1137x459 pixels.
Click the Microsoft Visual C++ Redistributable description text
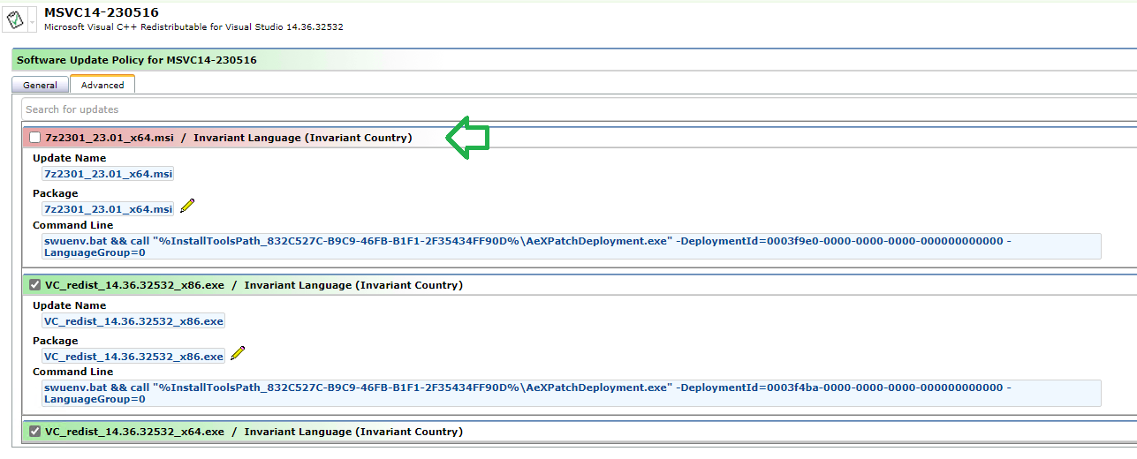point(193,27)
